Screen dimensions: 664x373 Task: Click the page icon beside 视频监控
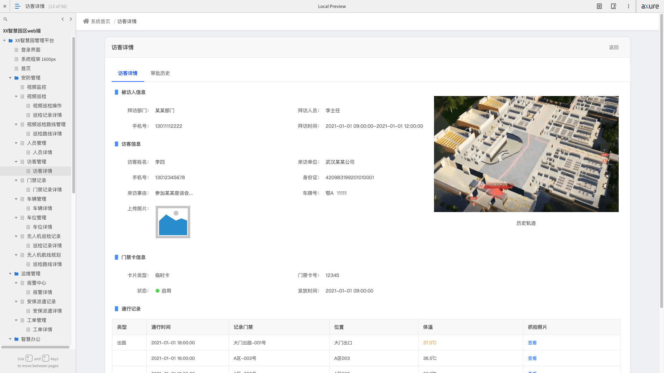click(22, 87)
